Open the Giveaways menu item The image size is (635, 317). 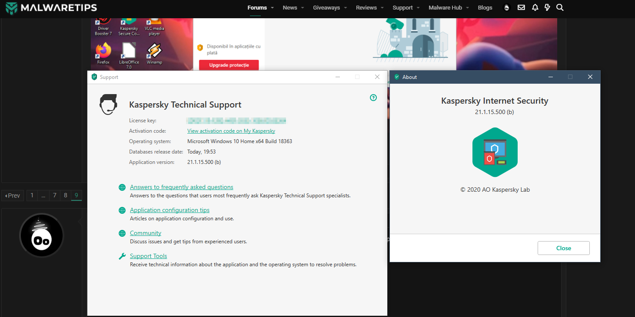(x=326, y=8)
